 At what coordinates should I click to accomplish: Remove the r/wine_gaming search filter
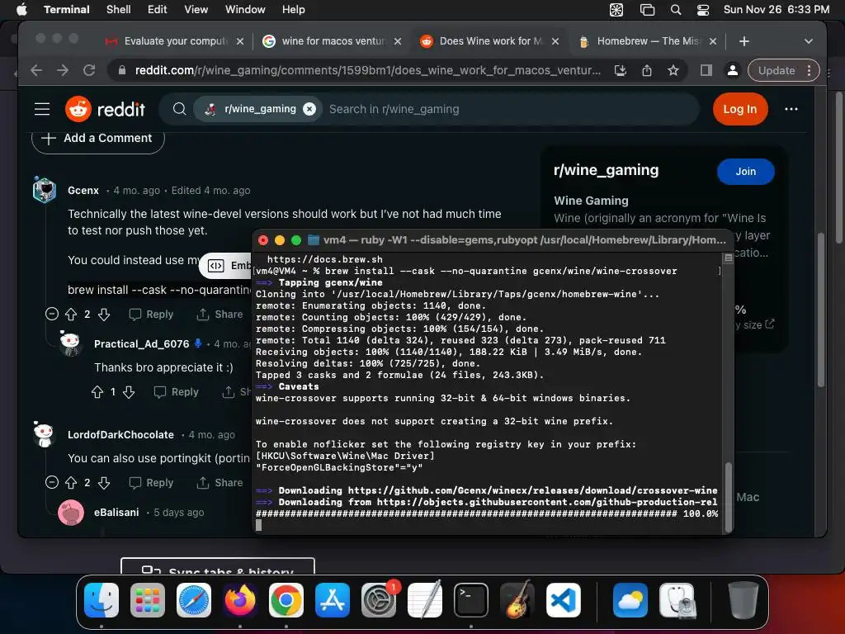click(x=309, y=109)
